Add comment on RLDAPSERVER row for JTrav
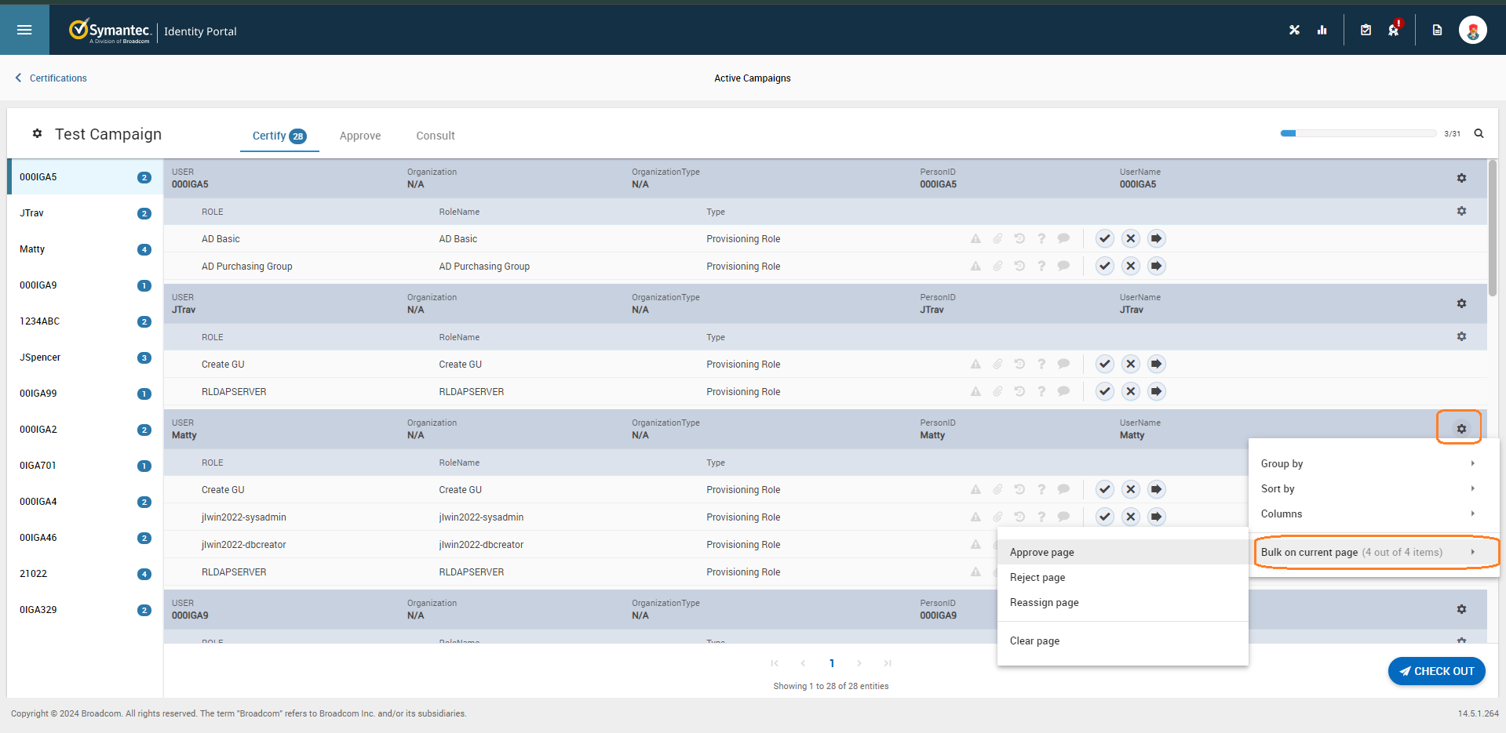The height and width of the screenshot is (733, 1506). (x=1063, y=391)
